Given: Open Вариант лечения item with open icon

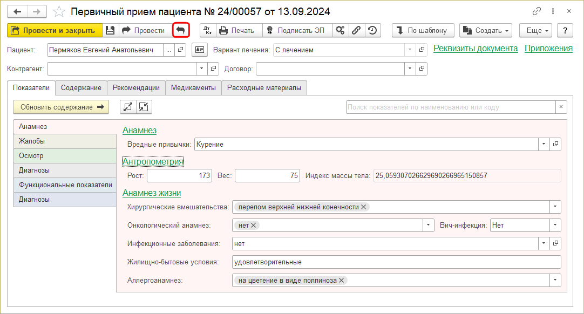Looking at the screenshot, I should click(x=422, y=50).
